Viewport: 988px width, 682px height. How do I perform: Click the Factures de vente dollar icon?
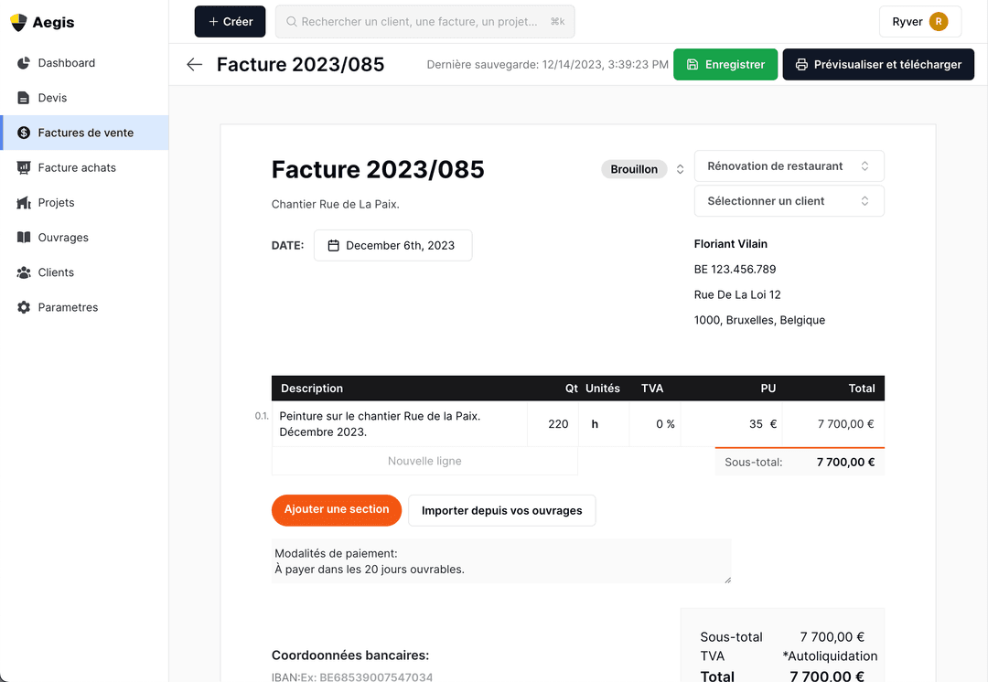[23, 133]
